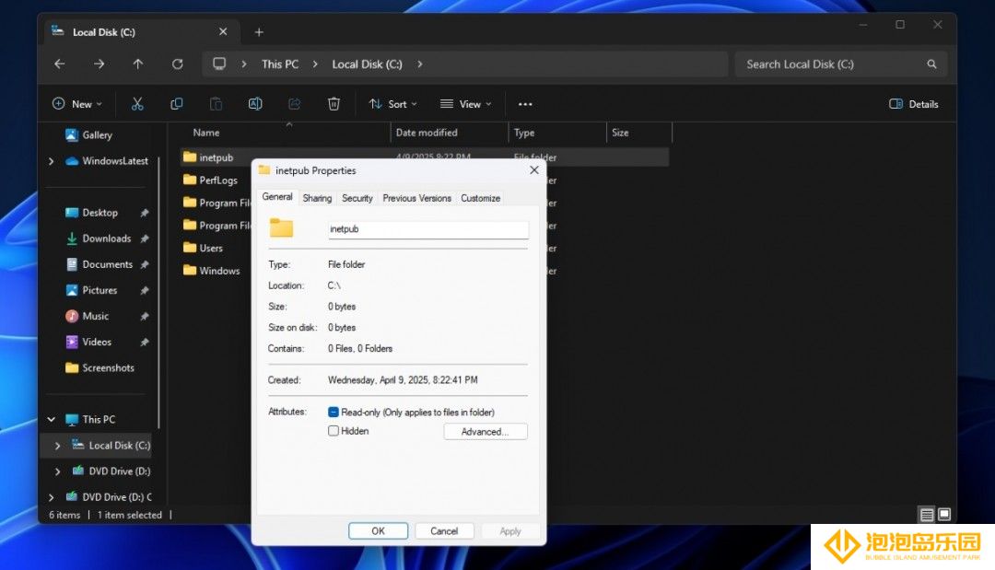Open Advanced attributes button
This screenshot has width=995, height=570.
coord(486,432)
